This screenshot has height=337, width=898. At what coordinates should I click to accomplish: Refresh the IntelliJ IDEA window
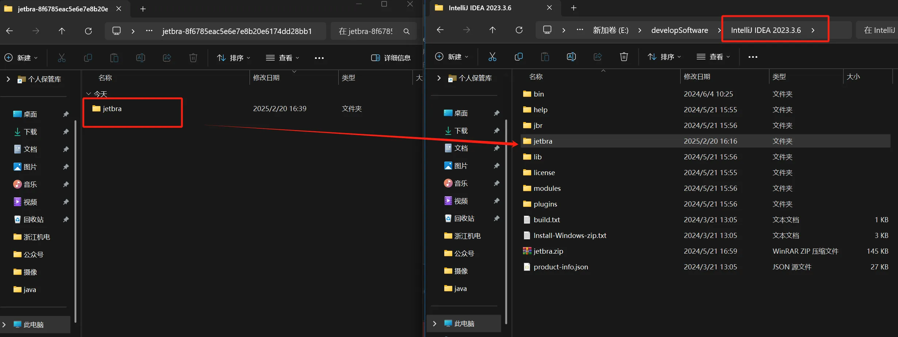pyautogui.click(x=519, y=30)
